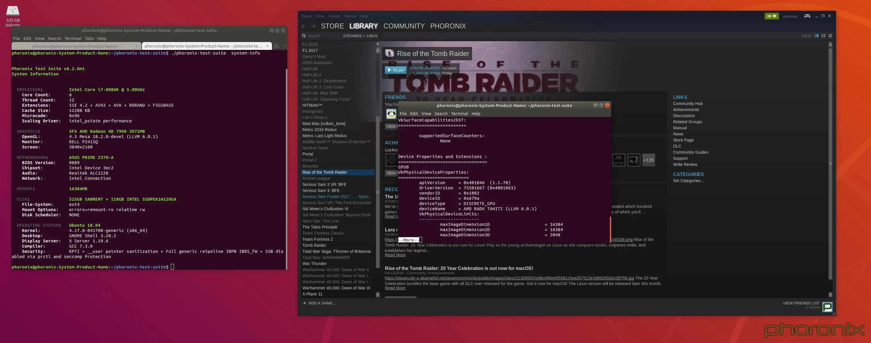Select Metro 2033 Redux in the games list
871x343 pixels.
point(319,129)
